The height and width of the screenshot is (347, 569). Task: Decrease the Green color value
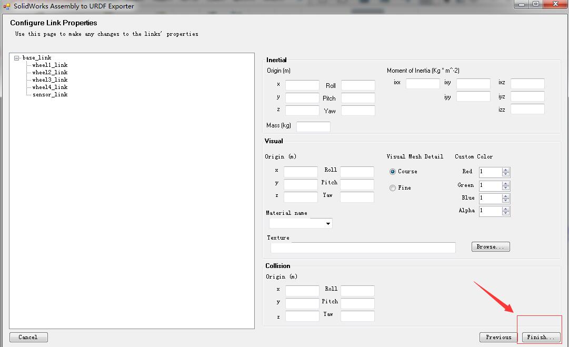tap(506, 188)
